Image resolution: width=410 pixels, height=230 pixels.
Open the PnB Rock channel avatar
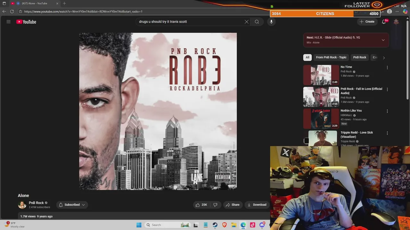click(22, 205)
